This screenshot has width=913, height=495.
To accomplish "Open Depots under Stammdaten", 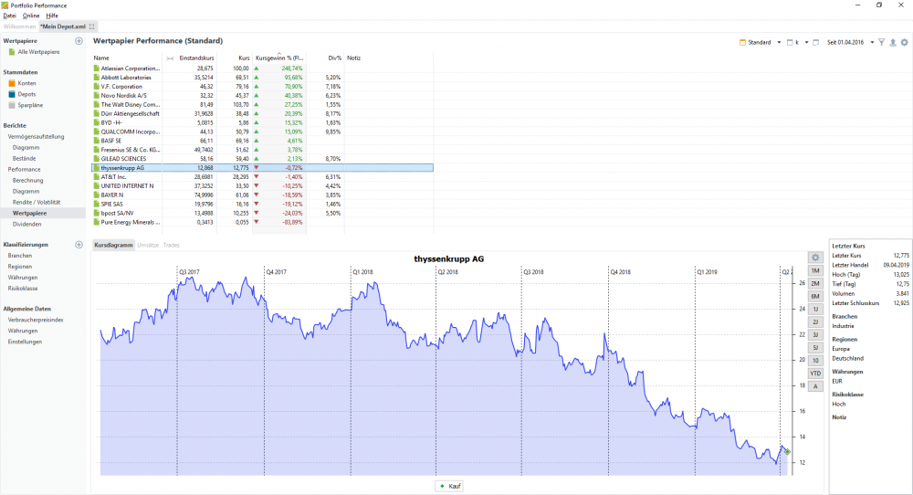I will click(26, 94).
